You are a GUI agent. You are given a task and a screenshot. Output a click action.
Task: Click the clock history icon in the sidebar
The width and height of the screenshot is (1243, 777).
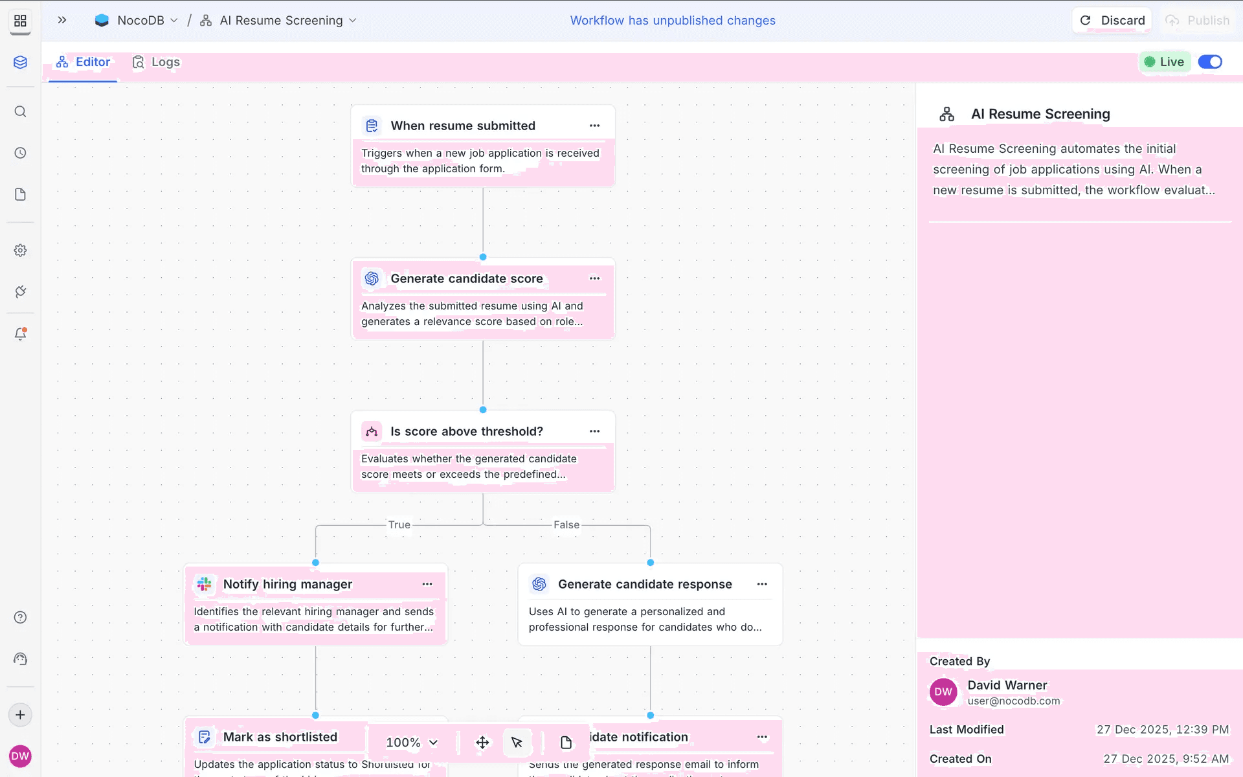pyautogui.click(x=20, y=153)
